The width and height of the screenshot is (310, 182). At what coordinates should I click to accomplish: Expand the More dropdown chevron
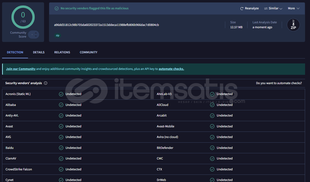(x=298, y=8)
